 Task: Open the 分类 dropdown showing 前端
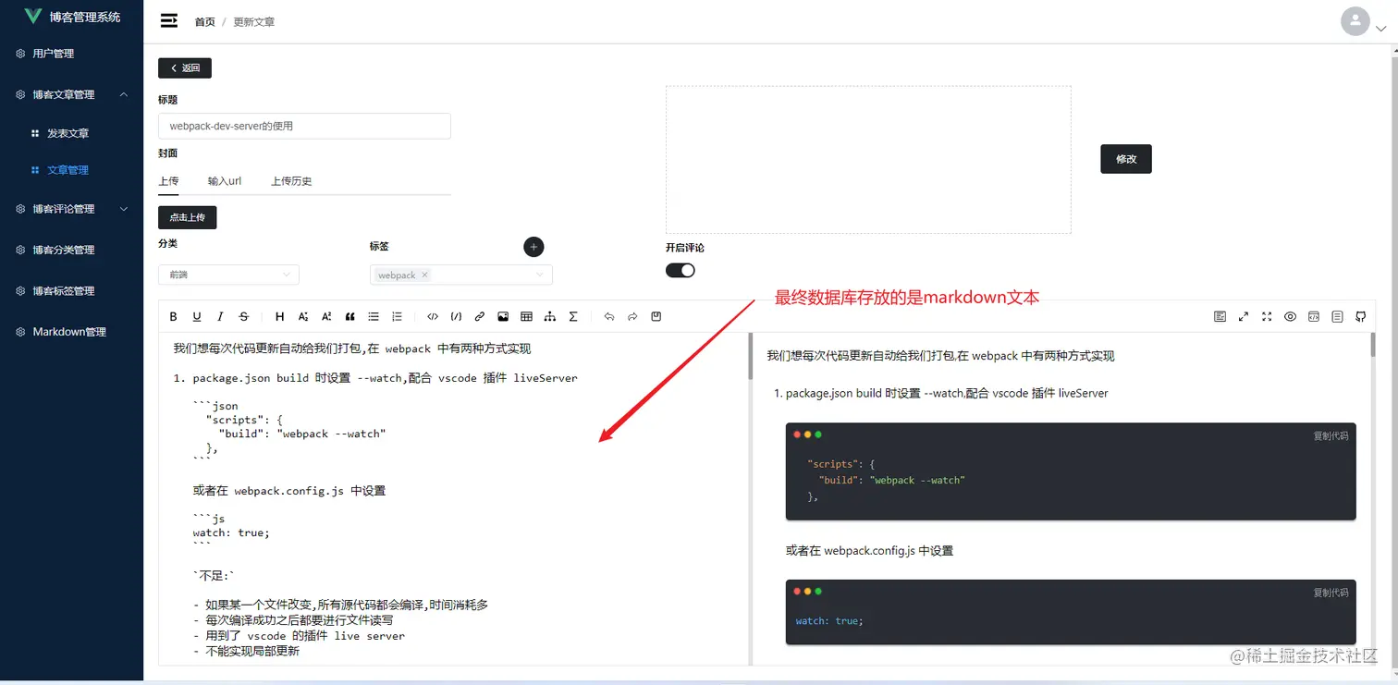(x=228, y=275)
